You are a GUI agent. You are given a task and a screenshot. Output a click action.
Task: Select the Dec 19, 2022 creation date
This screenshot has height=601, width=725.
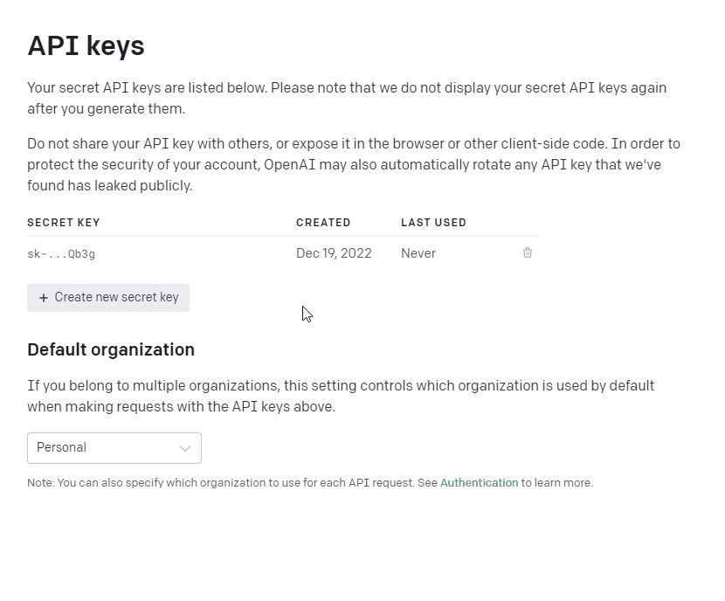click(x=334, y=253)
